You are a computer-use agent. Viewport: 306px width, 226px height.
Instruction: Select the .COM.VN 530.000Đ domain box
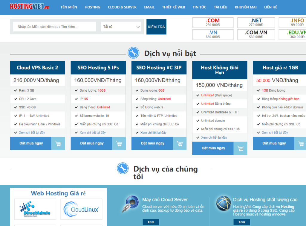pyautogui.click(x=256, y=35)
